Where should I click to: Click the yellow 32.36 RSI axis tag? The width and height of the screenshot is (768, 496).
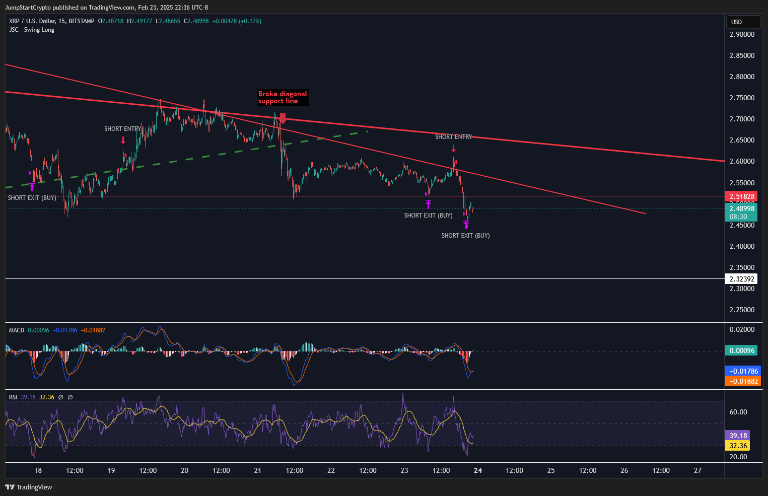tap(738, 446)
